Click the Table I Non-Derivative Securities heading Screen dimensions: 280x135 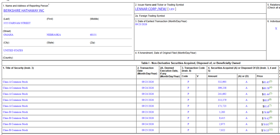[x=191, y=63]
